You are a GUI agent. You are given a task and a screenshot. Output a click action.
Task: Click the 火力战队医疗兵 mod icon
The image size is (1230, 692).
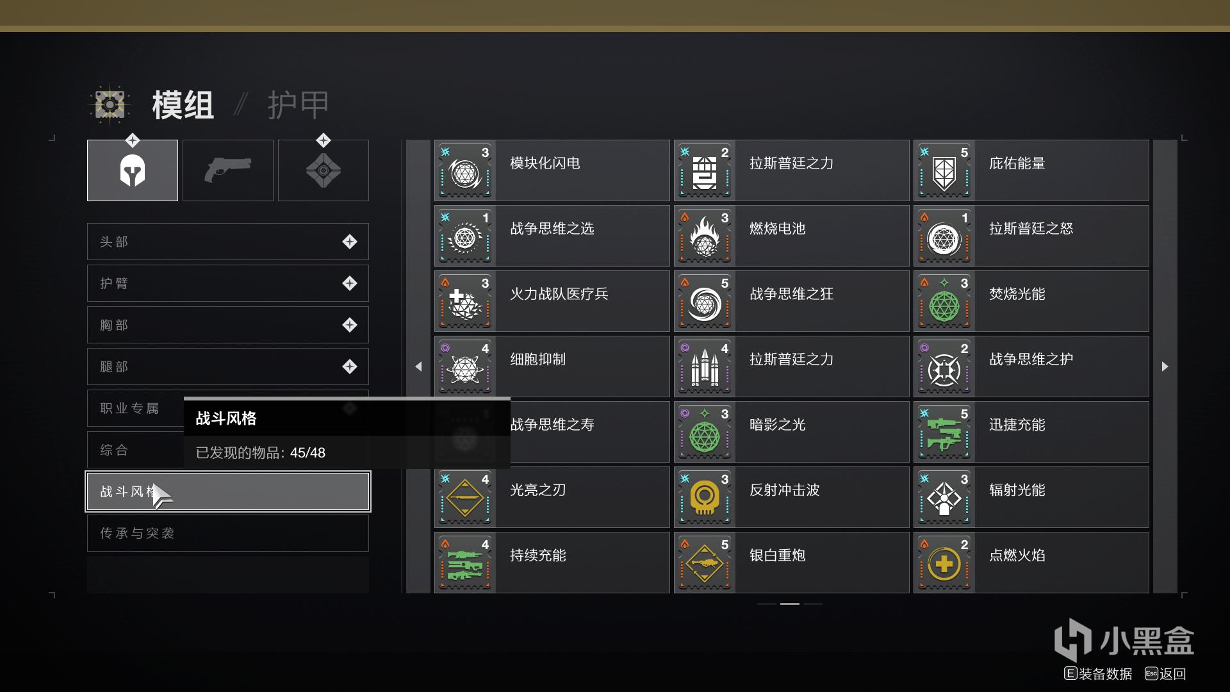465,302
